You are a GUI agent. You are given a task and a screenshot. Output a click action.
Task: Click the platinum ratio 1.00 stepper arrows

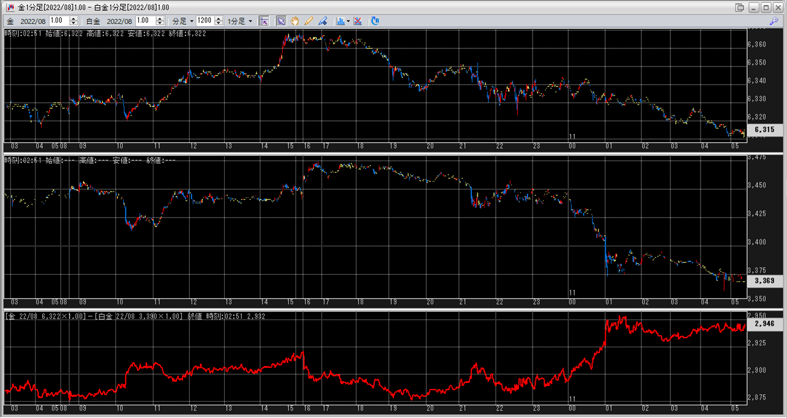pyautogui.click(x=160, y=21)
